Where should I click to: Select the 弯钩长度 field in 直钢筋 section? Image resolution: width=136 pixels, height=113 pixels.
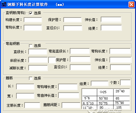click(33, 28)
